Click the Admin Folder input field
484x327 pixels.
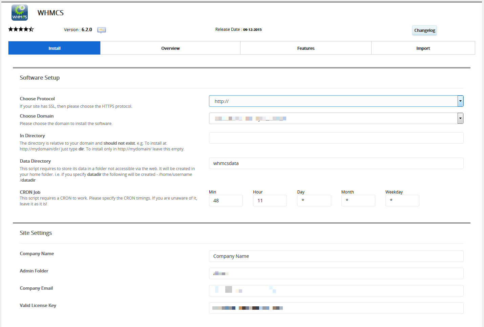pyautogui.click(x=336, y=274)
